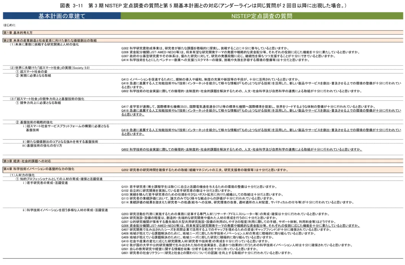Click question 'Q102 自立的に研究開発を実施'
The height and width of the screenshot is (265, 405).
[177, 190]
